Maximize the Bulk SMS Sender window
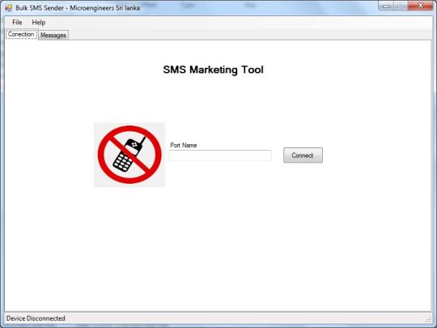This screenshot has height=328, width=437. (x=401, y=6)
